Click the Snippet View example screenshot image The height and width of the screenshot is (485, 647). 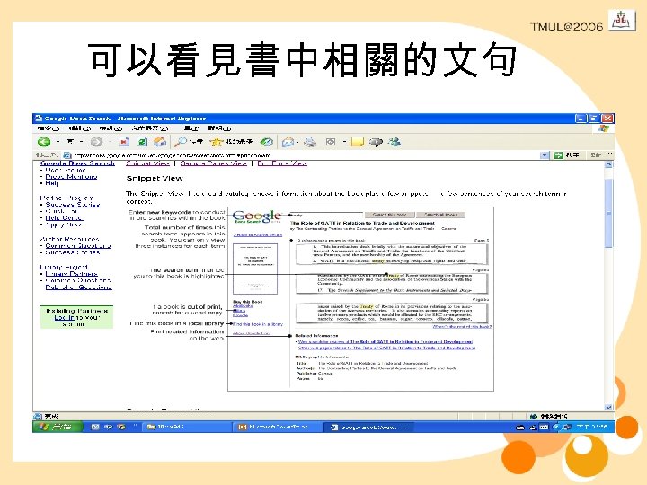(360, 299)
